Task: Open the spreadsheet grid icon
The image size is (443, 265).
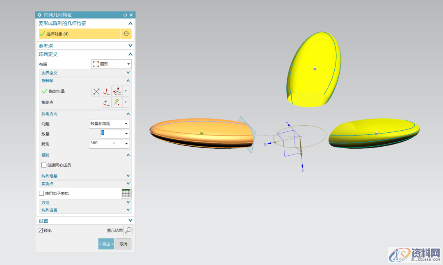Action: (x=126, y=193)
